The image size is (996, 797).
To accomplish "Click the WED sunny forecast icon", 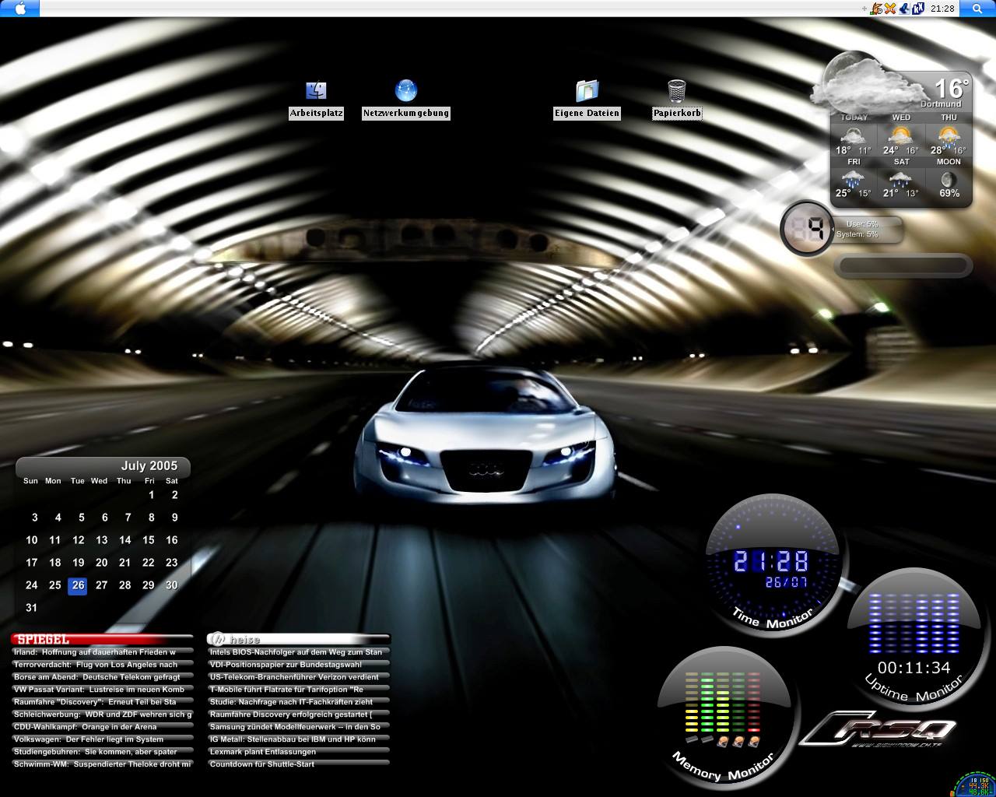I will [901, 135].
